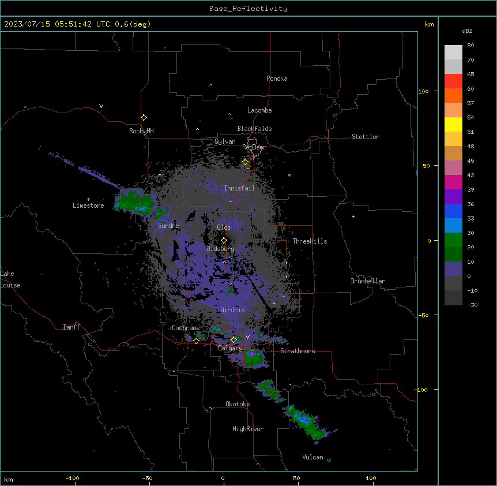497x486 pixels.
Task: Click the purple reflectivity core southeast of Calgary
Action: (x=251, y=353)
